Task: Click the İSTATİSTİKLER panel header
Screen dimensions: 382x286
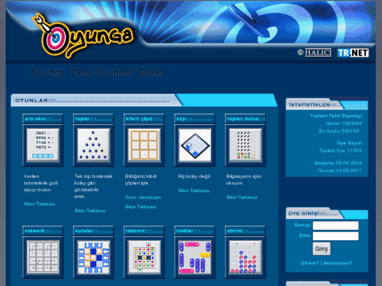Action: [326, 104]
